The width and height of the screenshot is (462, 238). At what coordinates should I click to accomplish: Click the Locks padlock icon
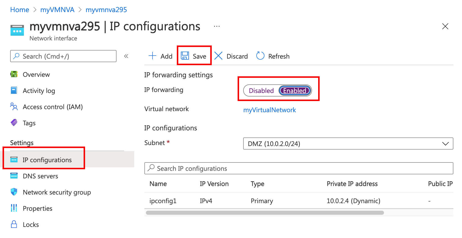point(14,224)
